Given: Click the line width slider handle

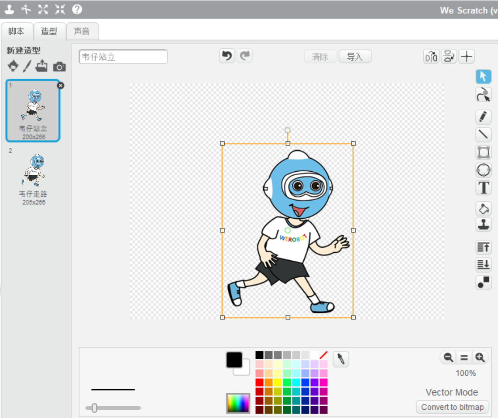Looking at the screenshot, I should pyautogui.click(x=94, y=408).
